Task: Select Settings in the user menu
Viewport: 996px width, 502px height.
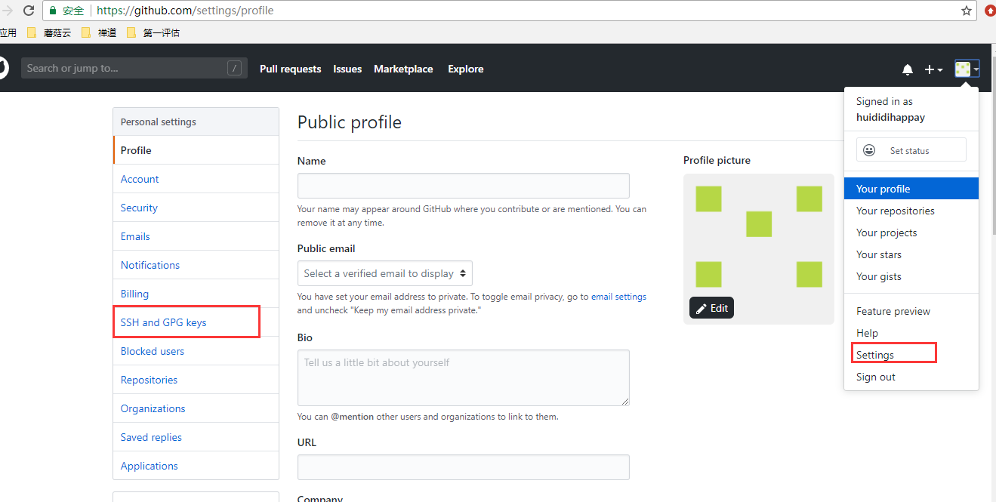Action: (875, 355)
